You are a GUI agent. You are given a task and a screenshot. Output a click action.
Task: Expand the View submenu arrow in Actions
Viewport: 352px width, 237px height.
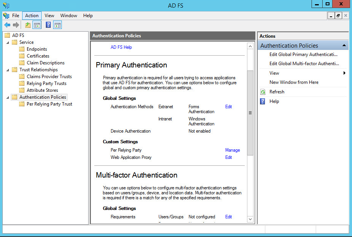344,73
